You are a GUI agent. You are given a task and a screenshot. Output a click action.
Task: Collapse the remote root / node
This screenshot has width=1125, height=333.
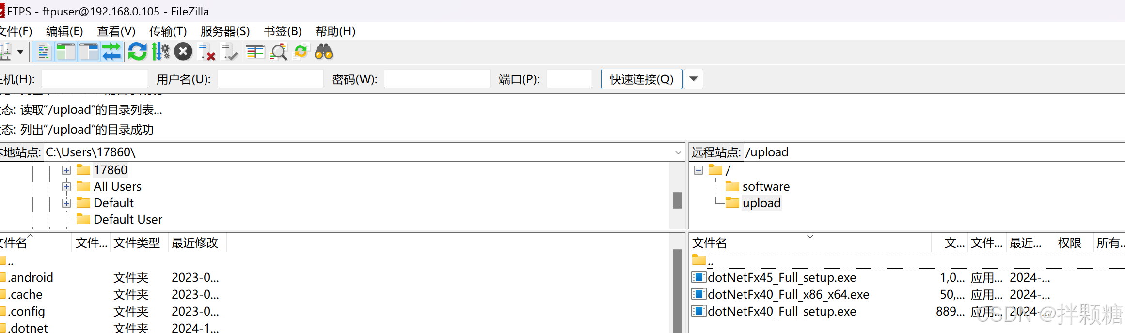[x=698, y=170]
